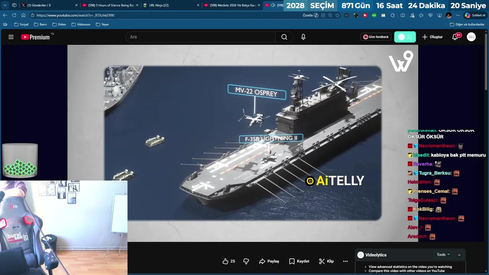Open the Videolytics Tools dropdown
489x275 pixels.
click(443, 255)
